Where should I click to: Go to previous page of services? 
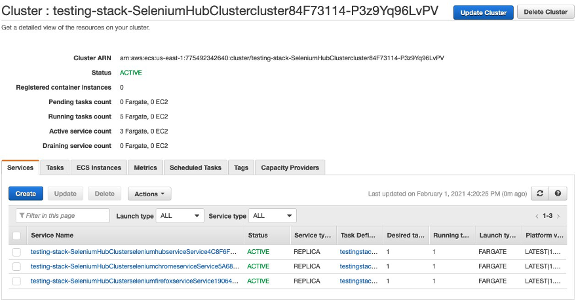coord(537,217)
